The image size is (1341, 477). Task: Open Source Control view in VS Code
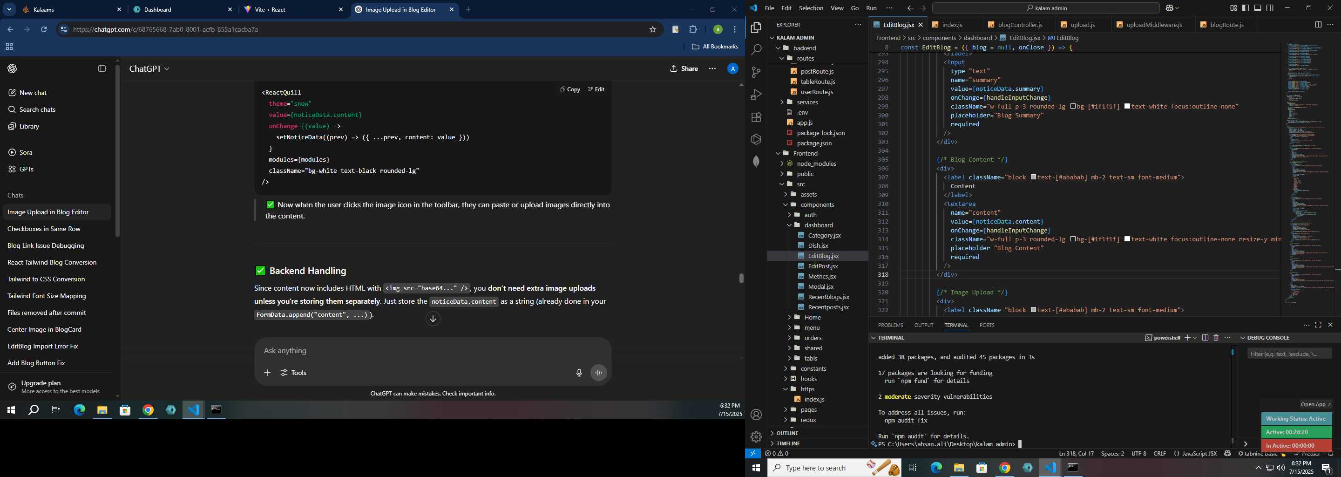click(756, 72)
